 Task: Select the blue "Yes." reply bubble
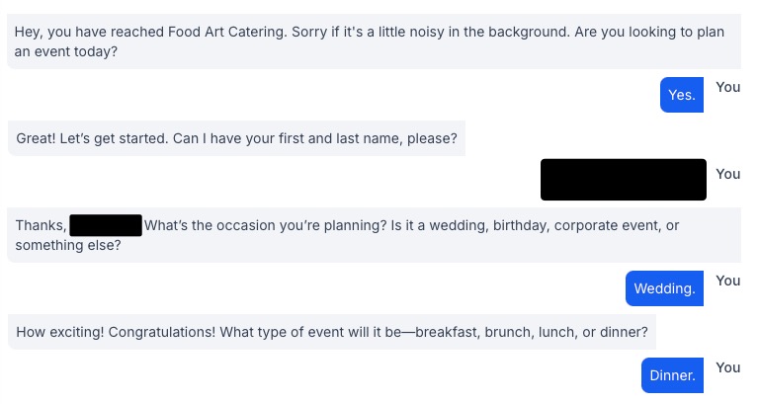pos(682,95)
